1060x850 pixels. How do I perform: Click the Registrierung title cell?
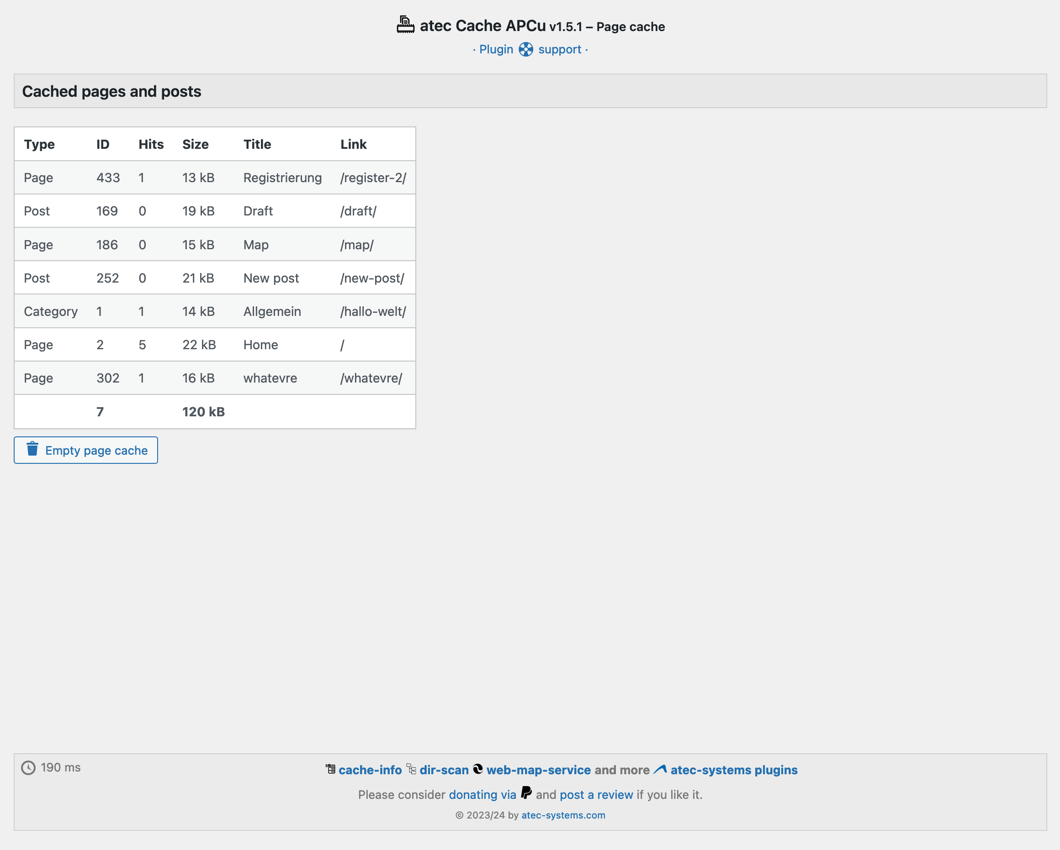click(283, 178)
